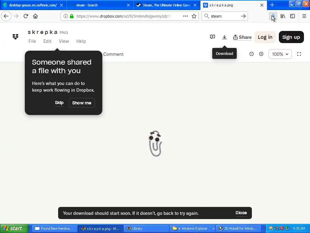Download the file via Dropbox download icon
The image size is (310, 233).
tap(224, 37)
